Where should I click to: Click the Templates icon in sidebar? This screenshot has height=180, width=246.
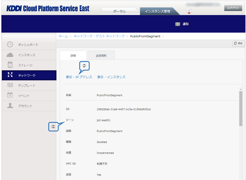coord(10,85)
